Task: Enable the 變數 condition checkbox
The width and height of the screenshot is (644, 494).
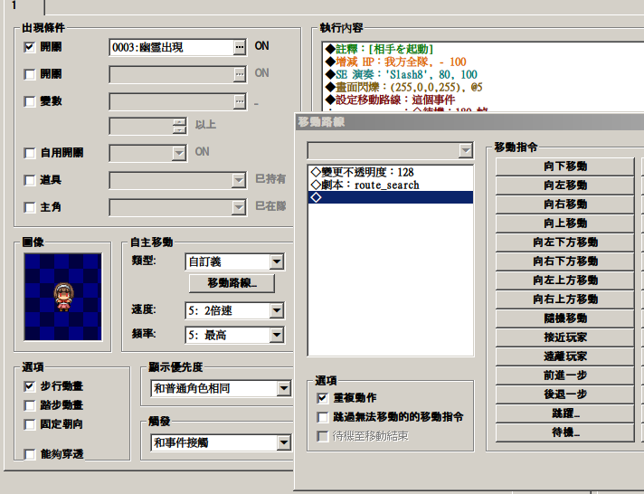Action: coord(30,101)
